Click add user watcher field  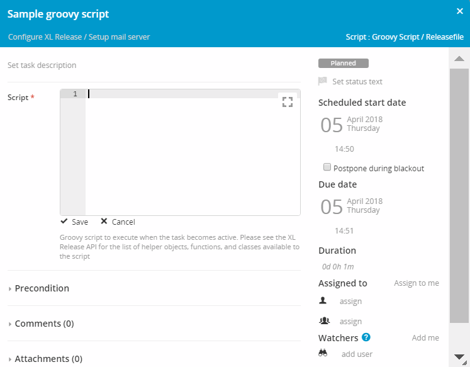point(357,354)
